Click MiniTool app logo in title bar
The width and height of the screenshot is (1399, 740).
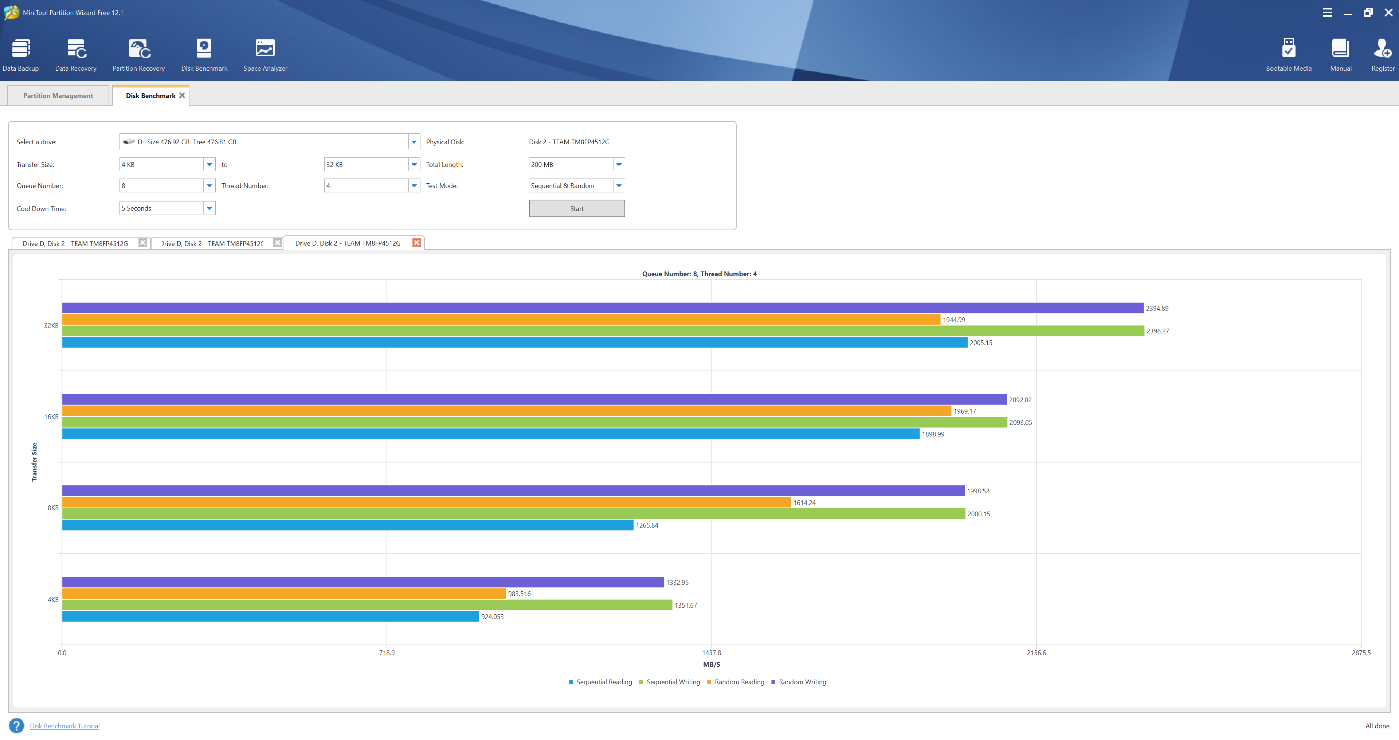click(11, 12)
